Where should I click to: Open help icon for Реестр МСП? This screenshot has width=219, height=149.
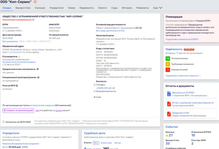coord(17,86)
